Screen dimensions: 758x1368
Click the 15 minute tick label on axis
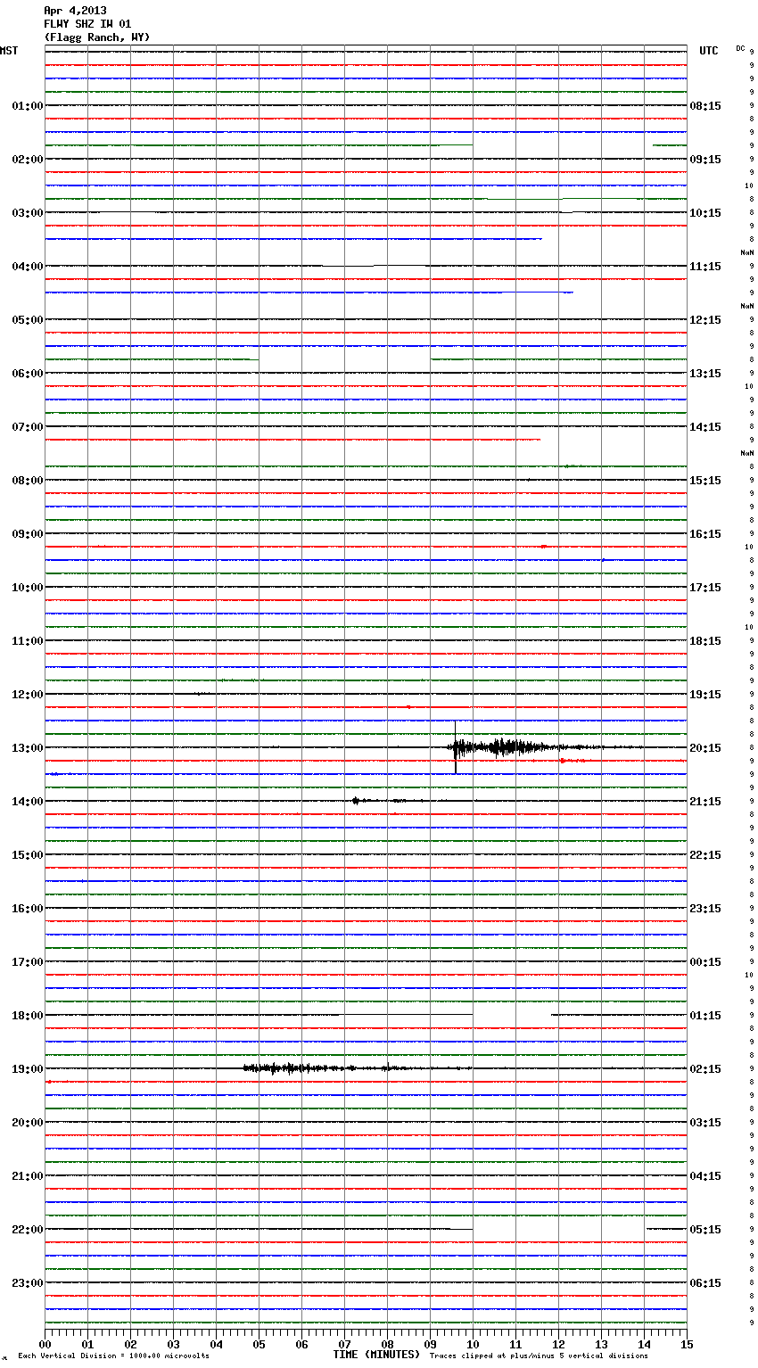pos(687,1345)
